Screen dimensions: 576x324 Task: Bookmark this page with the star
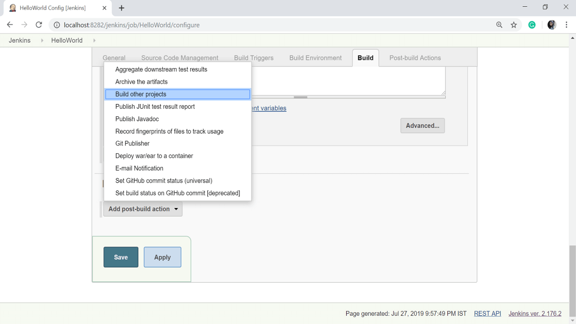(514, 25)
